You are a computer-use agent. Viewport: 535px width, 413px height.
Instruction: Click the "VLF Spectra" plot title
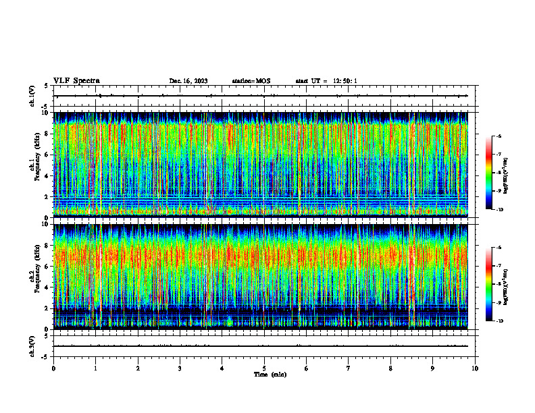click(76, 81)
